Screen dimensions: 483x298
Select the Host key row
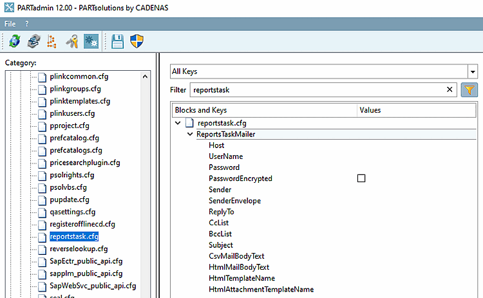(x=216, y=145)
